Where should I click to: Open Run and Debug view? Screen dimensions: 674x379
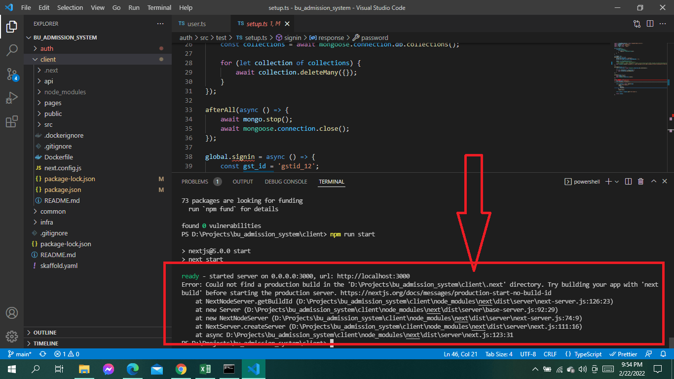12,98
